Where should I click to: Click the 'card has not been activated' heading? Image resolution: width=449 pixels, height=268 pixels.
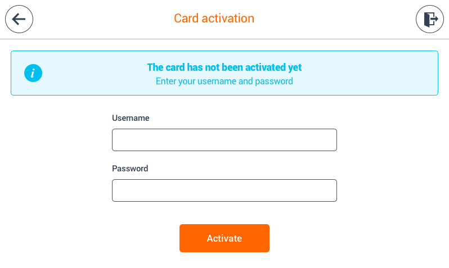(x=225, y=67)
